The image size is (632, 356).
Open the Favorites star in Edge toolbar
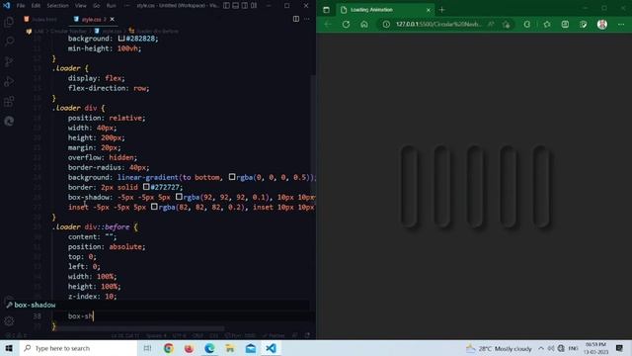pos(547,24)
